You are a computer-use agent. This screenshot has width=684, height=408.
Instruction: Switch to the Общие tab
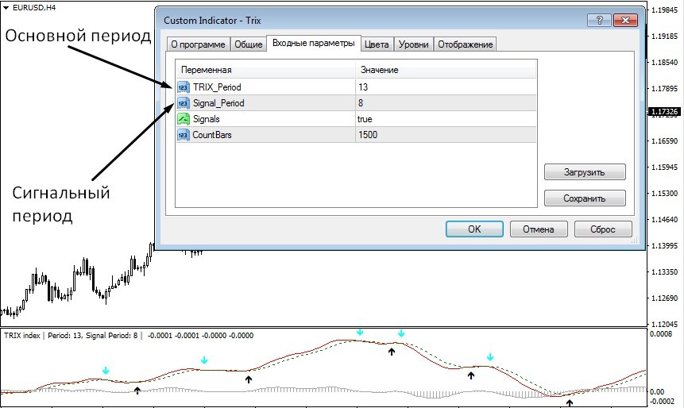coord(248,44)
